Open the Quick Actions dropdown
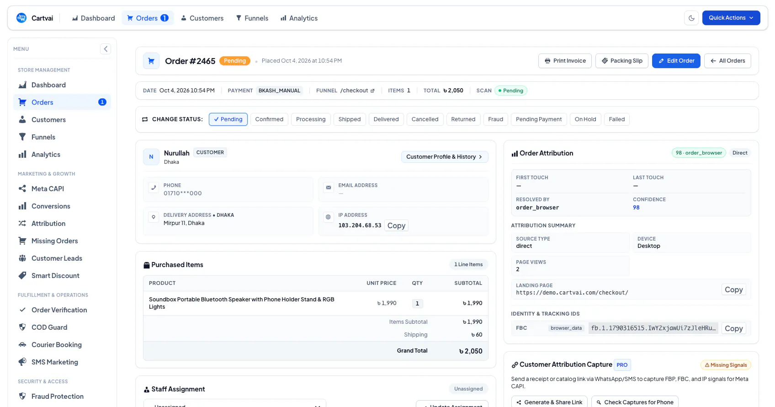Image resolution: width=775 pixels, height=407 pixels. [x=731, y=18]
